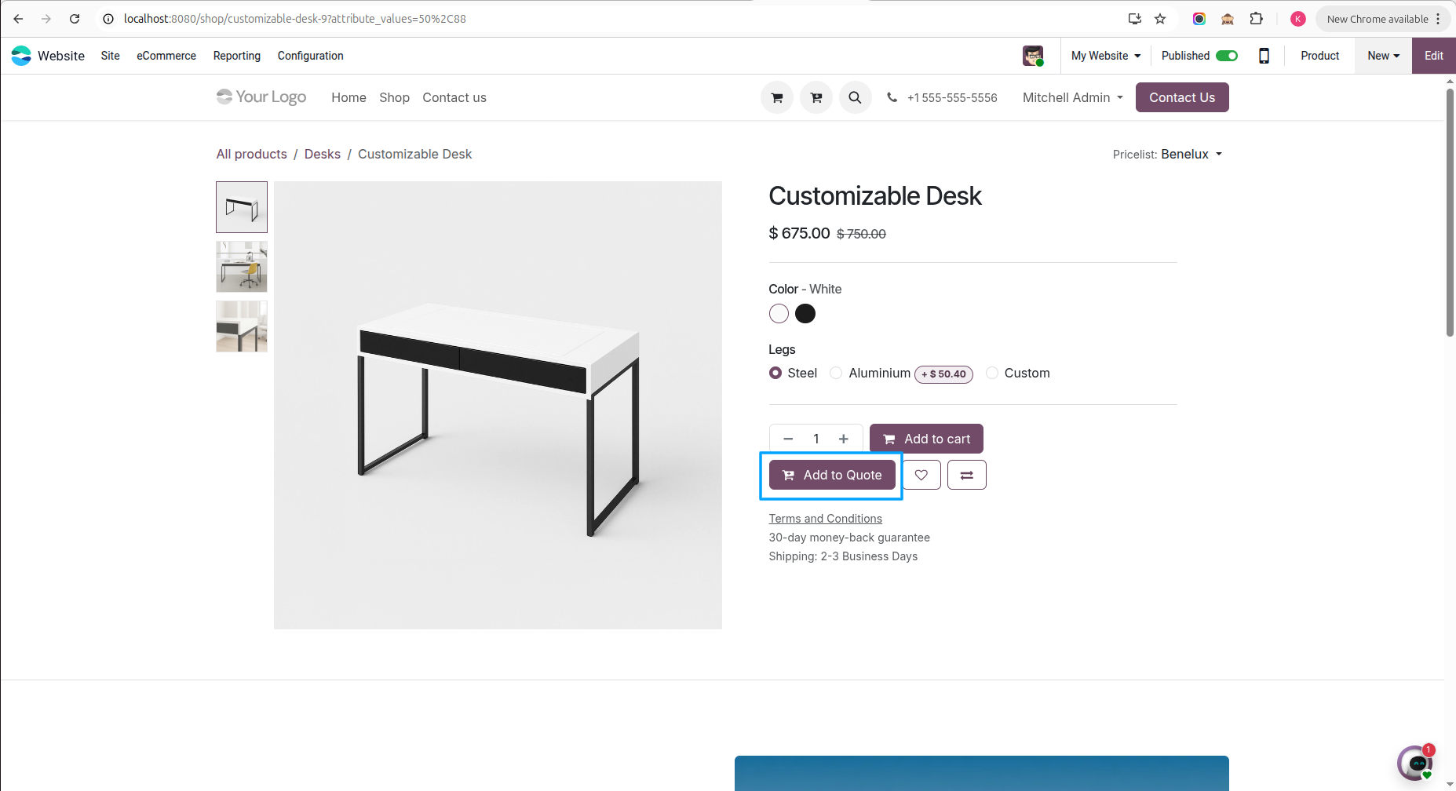The width and height of the screenshot is (1456, 791).
Task: Click the Add to cart button
Action: tap(926, 439)
